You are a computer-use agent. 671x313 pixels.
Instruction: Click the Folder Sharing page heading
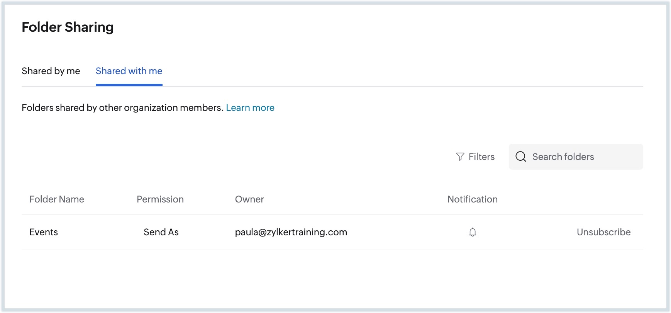pos(68,27)
